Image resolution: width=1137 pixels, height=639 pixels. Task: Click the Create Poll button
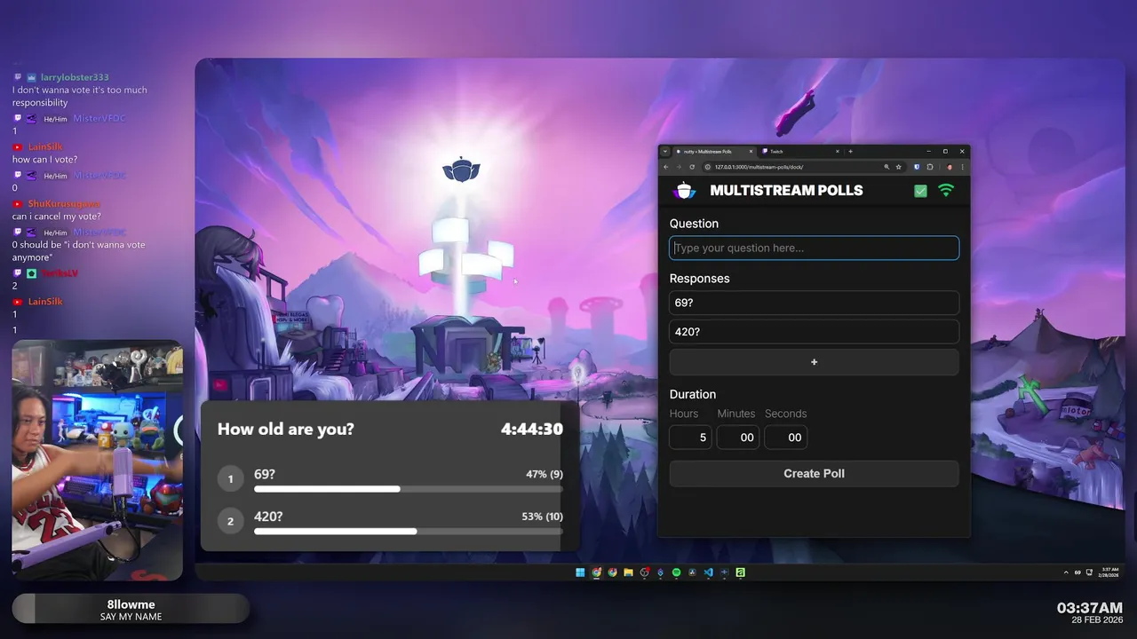click(x=814, y=473)
